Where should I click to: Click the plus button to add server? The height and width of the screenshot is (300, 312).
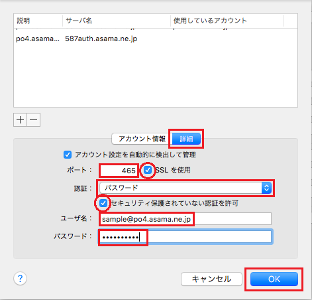tap(20, 120)
